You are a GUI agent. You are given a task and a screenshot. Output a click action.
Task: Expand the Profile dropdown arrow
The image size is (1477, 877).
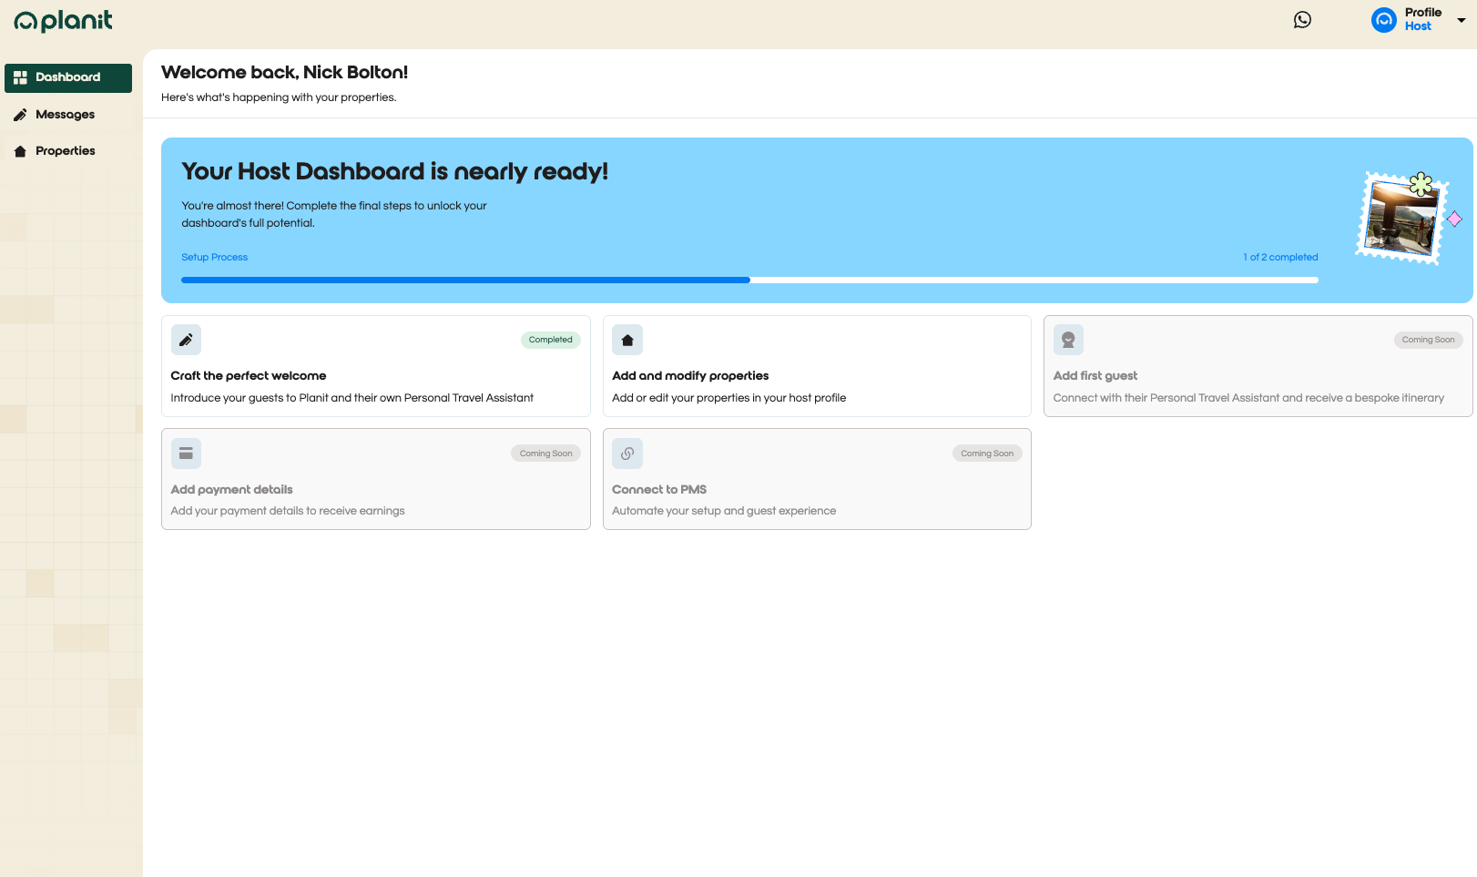(1462, 20)
